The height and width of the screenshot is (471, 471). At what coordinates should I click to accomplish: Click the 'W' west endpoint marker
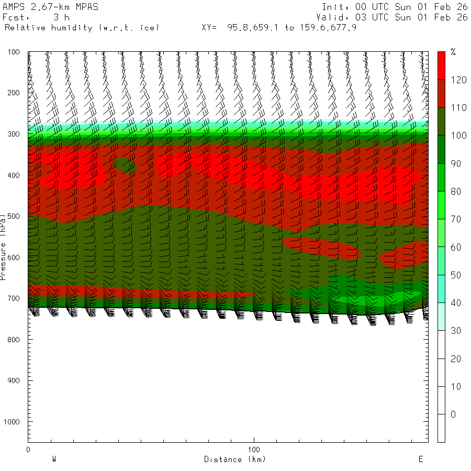[x=54, y=459]
